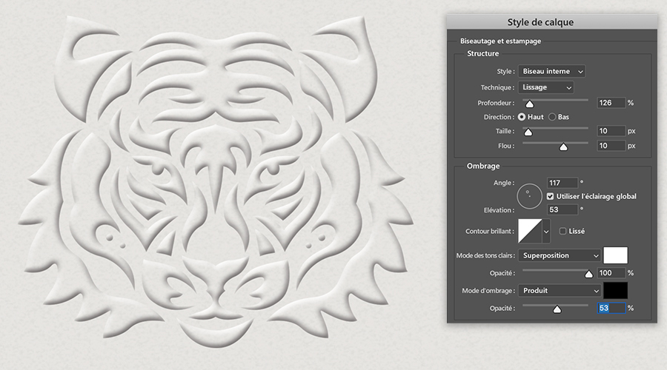Click the circular angle and elevation dial
This screenshot has height=370, width=667.
tap(529, 196)
